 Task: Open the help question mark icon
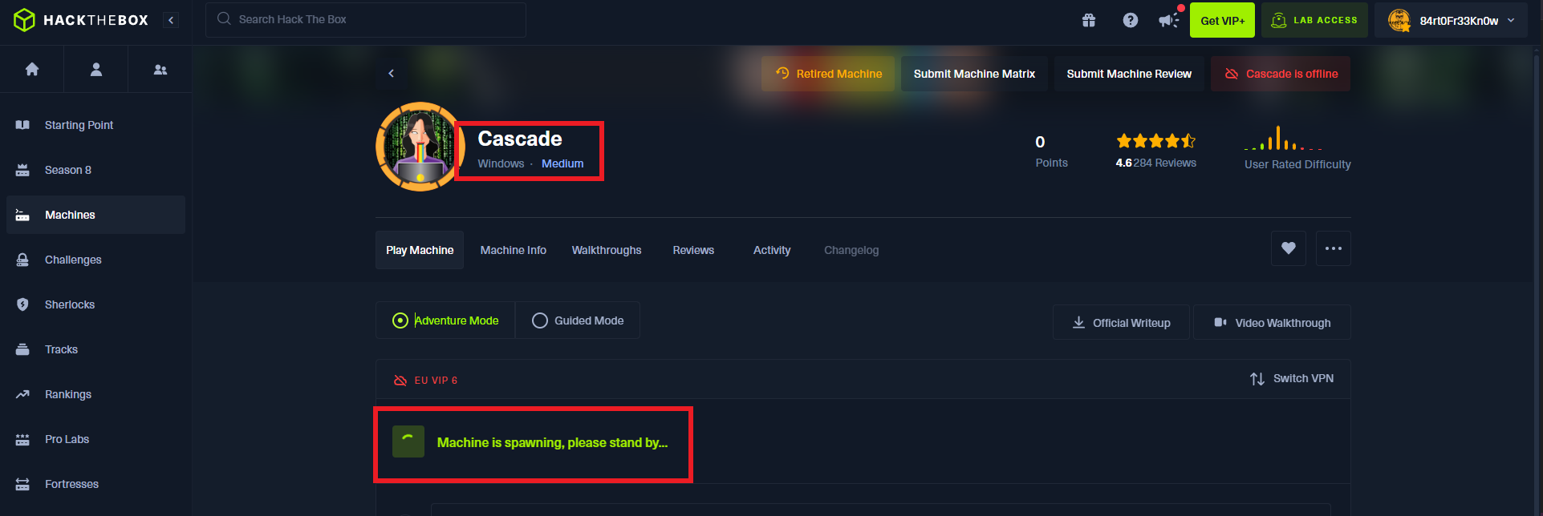pyautogui.click(x=1131, y=20)
